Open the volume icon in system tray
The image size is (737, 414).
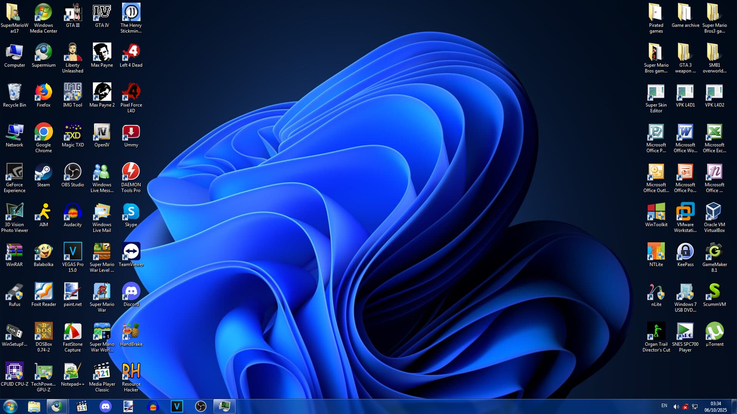click(x=676, y=407)
